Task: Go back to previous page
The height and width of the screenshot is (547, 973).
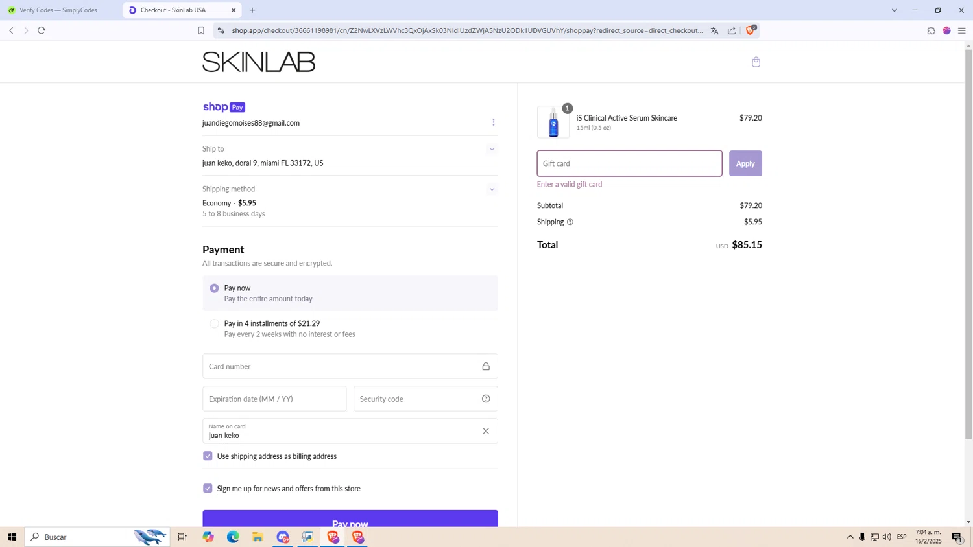Action: click(11, 30)
